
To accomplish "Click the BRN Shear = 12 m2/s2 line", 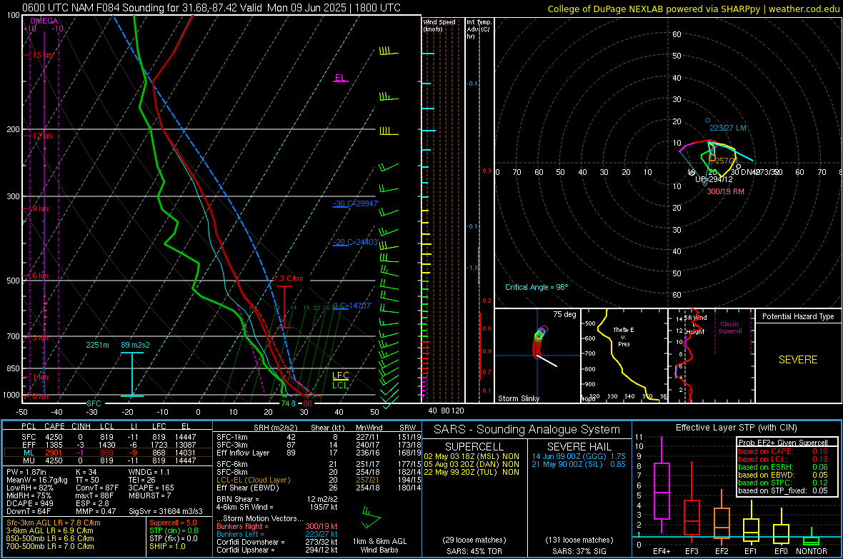I will pyautogui.click(x=277, y=499).
